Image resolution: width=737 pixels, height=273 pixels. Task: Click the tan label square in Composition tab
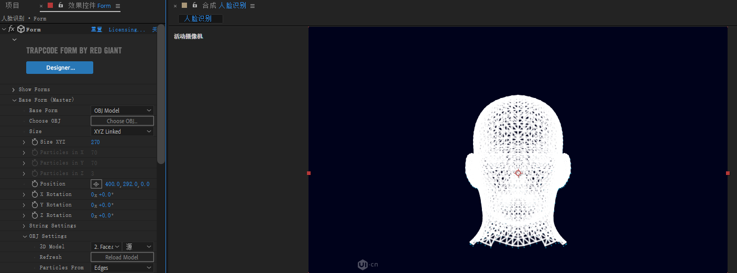pyautogui.click(x=184, y=5)
